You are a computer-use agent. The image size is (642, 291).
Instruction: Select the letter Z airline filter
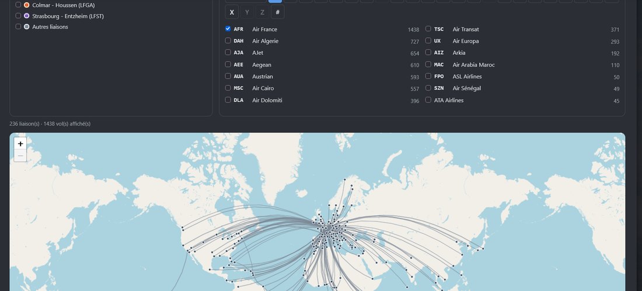[263, 12]
